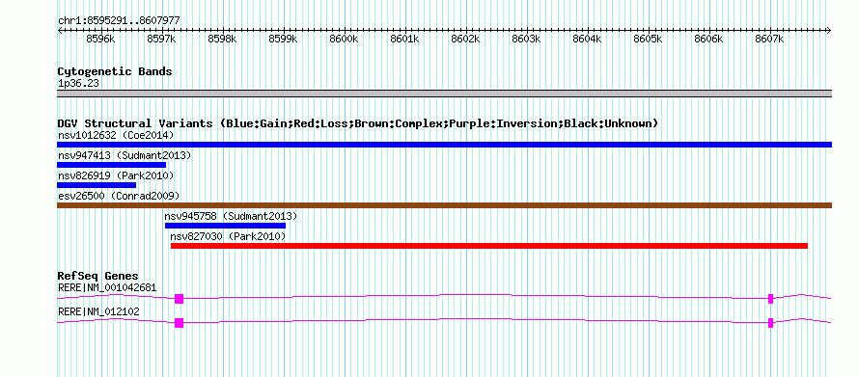Screen dimensions: 859x377
Task: Select the nsv947413 (Sudmant2013) variant bar
Action: coord(111,165)
